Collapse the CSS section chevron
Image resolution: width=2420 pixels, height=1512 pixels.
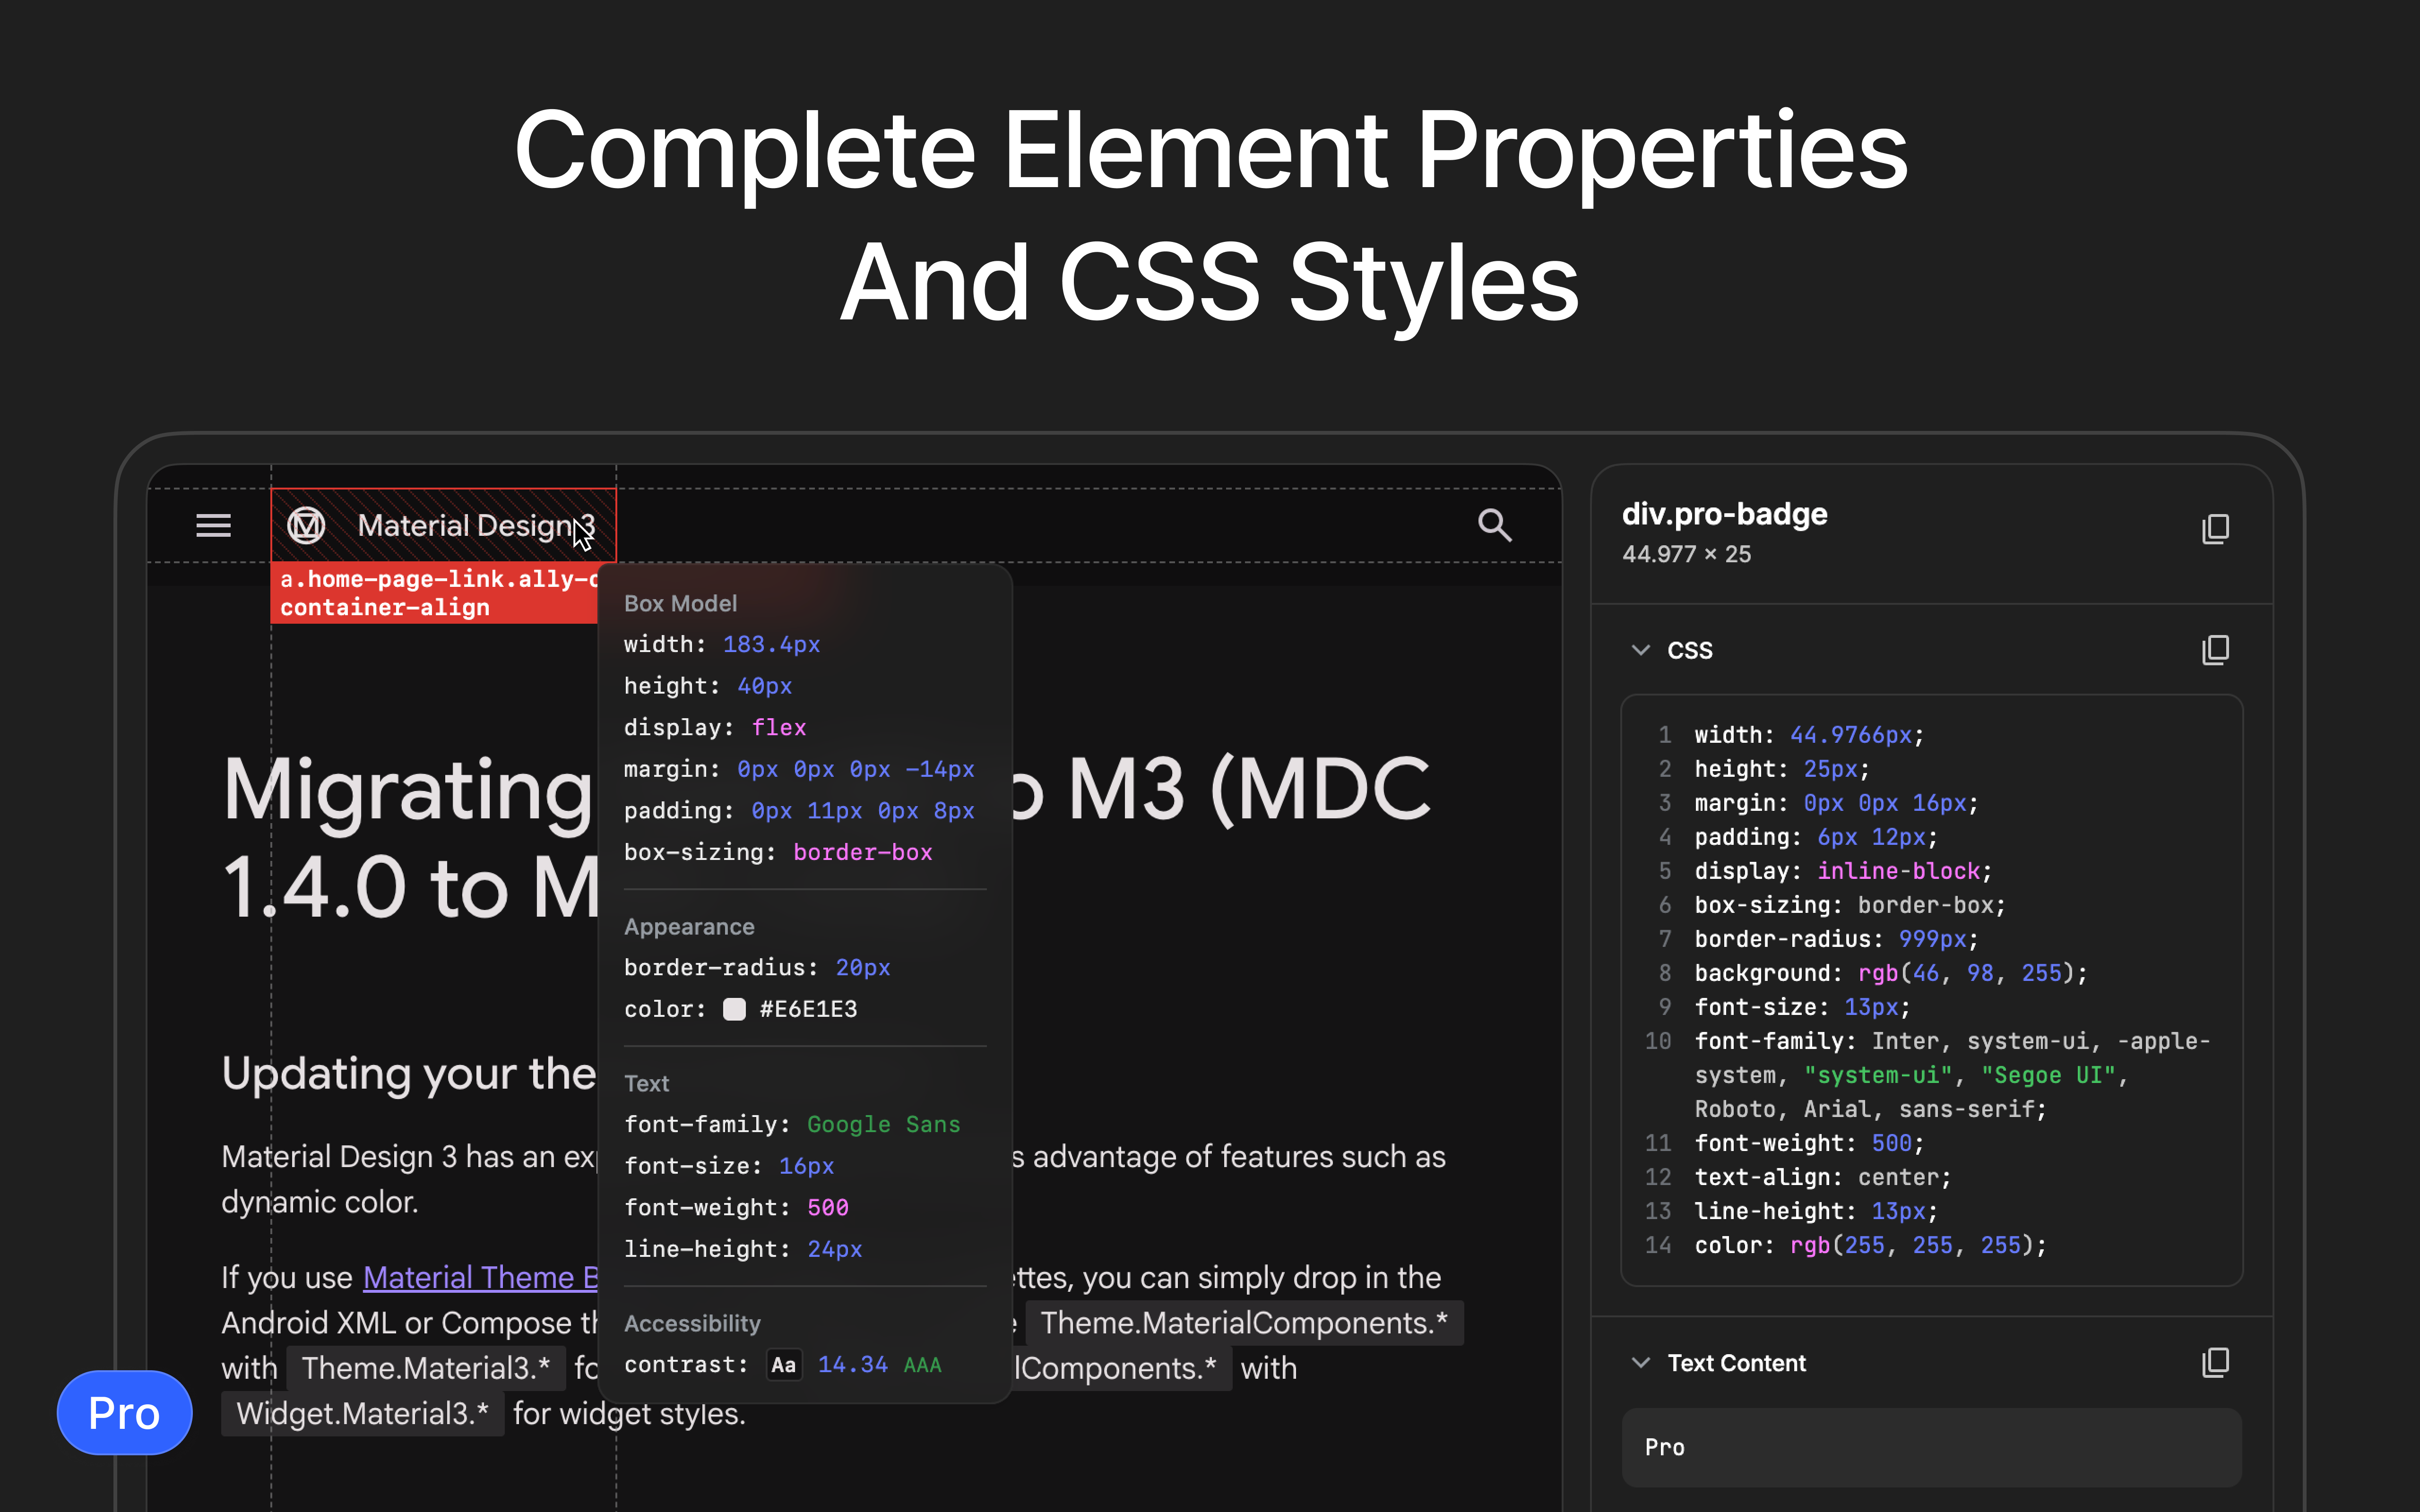tap(1640, 650)
